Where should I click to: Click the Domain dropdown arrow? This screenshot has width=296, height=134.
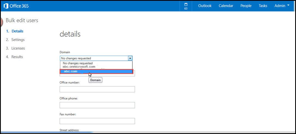[130, 58]
